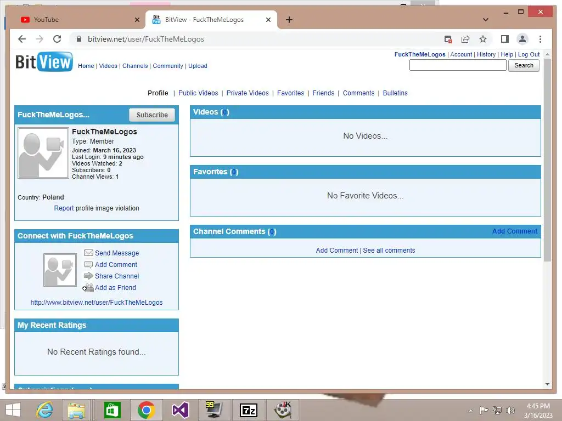Open the side panel icon in Chrome toolbar

pyautogui.click(x=505, y=39)
